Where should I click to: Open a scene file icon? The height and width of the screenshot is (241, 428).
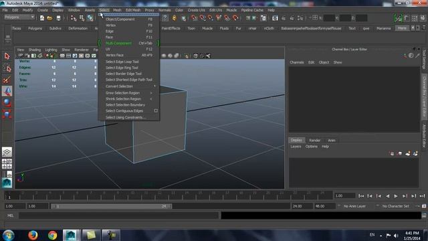tap(49, 18)
